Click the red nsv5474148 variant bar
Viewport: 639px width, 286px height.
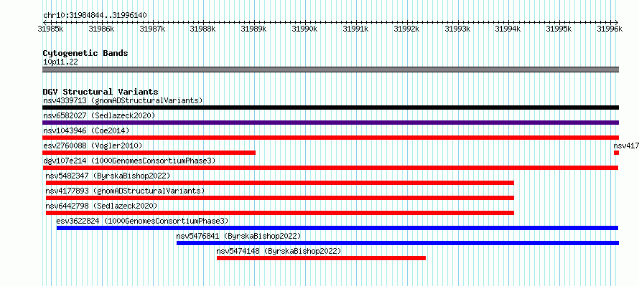point(321,258)
